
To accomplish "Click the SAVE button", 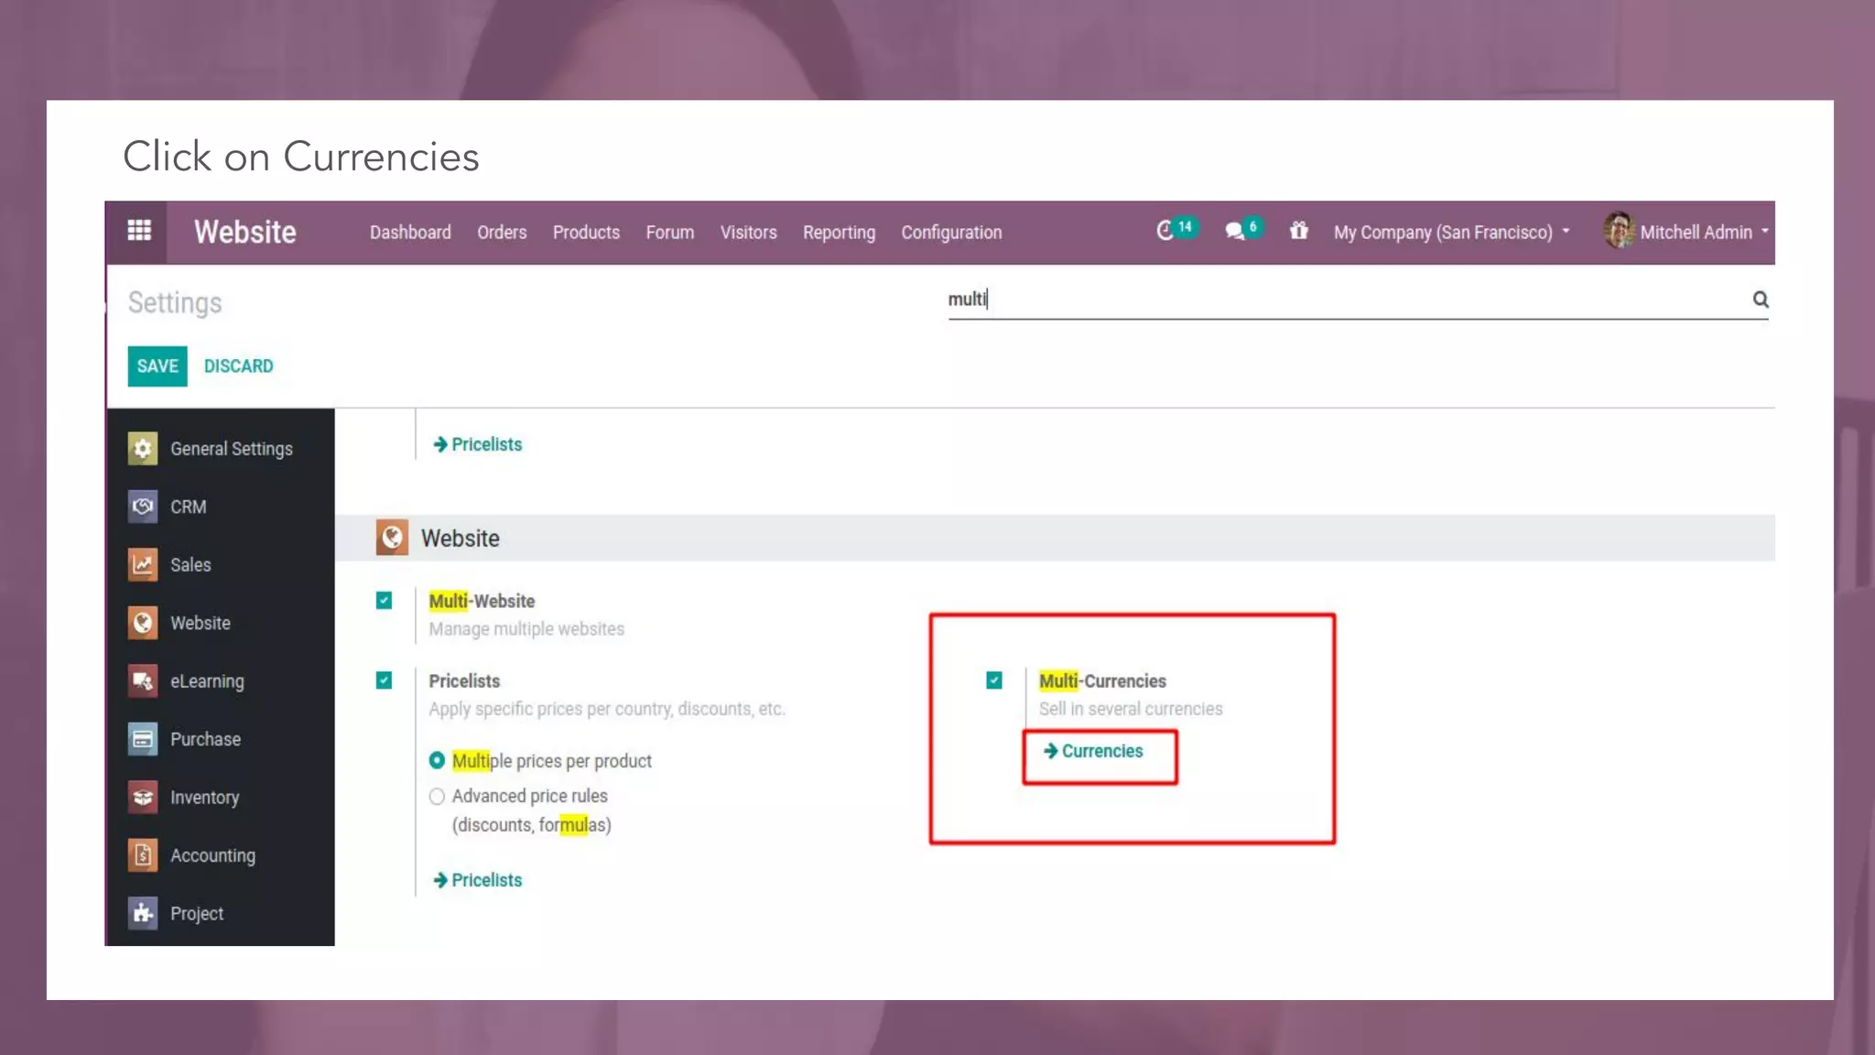I will [157, 366].
